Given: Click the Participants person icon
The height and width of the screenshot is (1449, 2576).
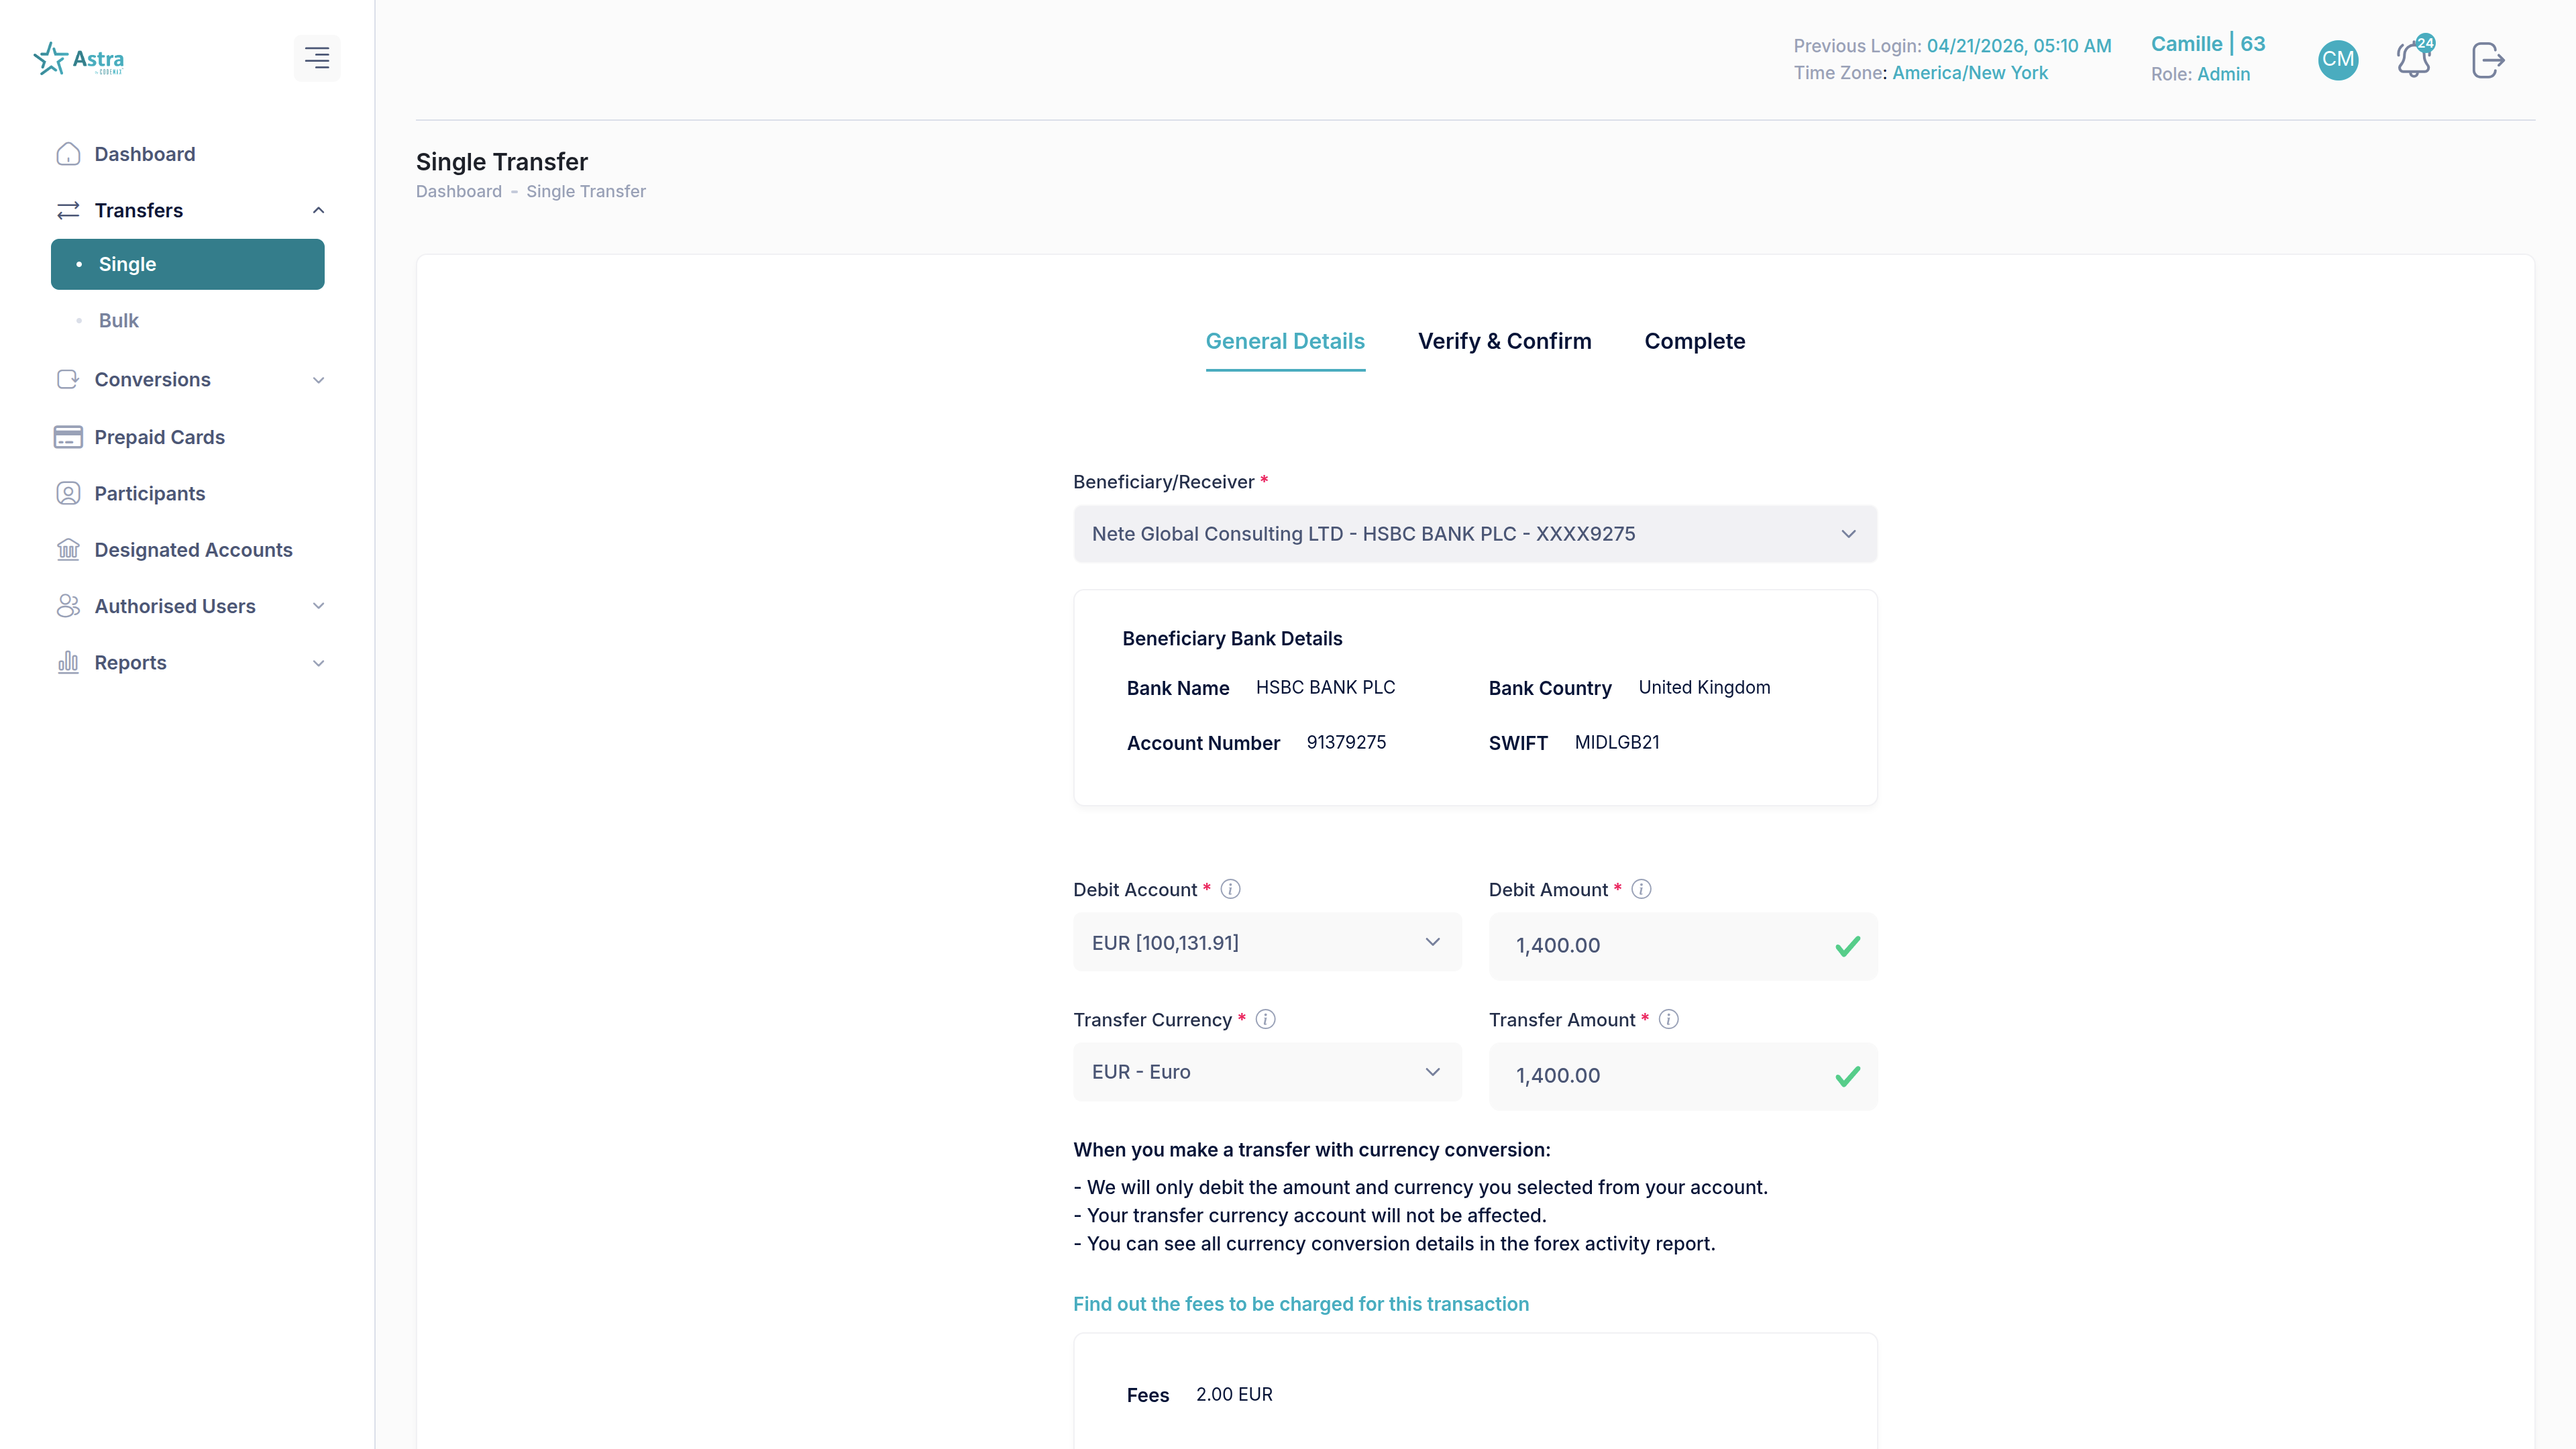Looking at the screenshot, I should pyautogui.click(x=68, y=493).
